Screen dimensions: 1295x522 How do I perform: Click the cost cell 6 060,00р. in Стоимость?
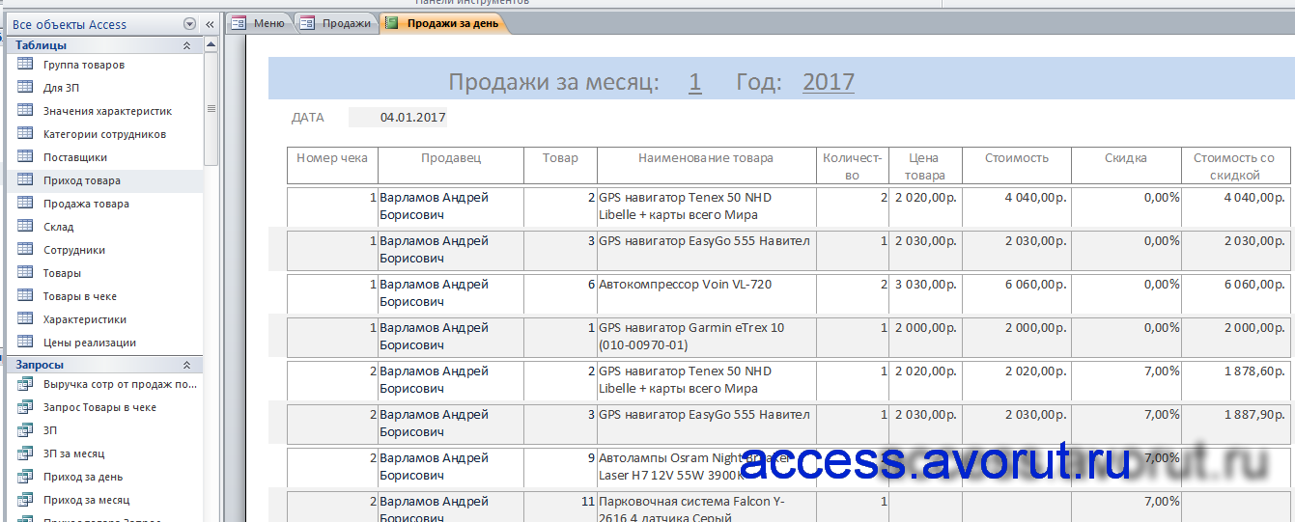1016,293
